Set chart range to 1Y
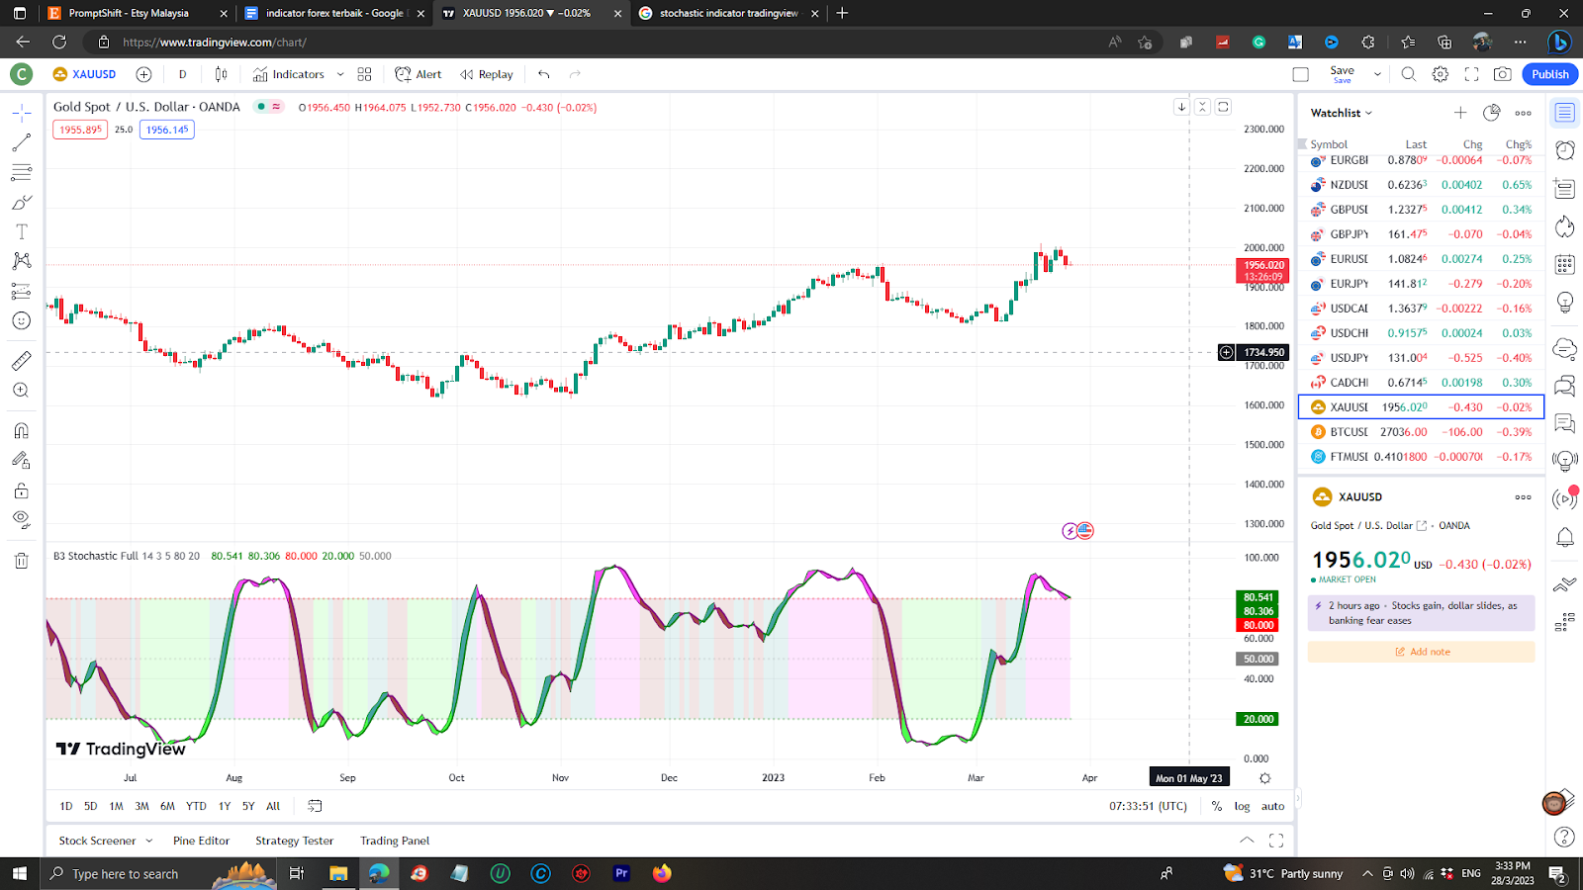The height and width of the screenshot is (890, 1583). pyautogui.click(x=225, y=806)
